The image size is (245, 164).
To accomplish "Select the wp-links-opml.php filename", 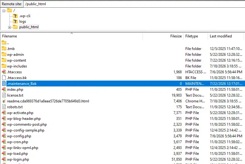I will (23, 148).
